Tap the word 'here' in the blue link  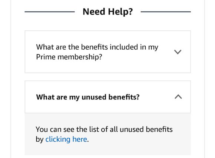[x=80, y=139]
